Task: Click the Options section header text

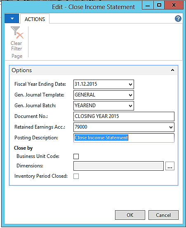Action: [x=22, y=71]
